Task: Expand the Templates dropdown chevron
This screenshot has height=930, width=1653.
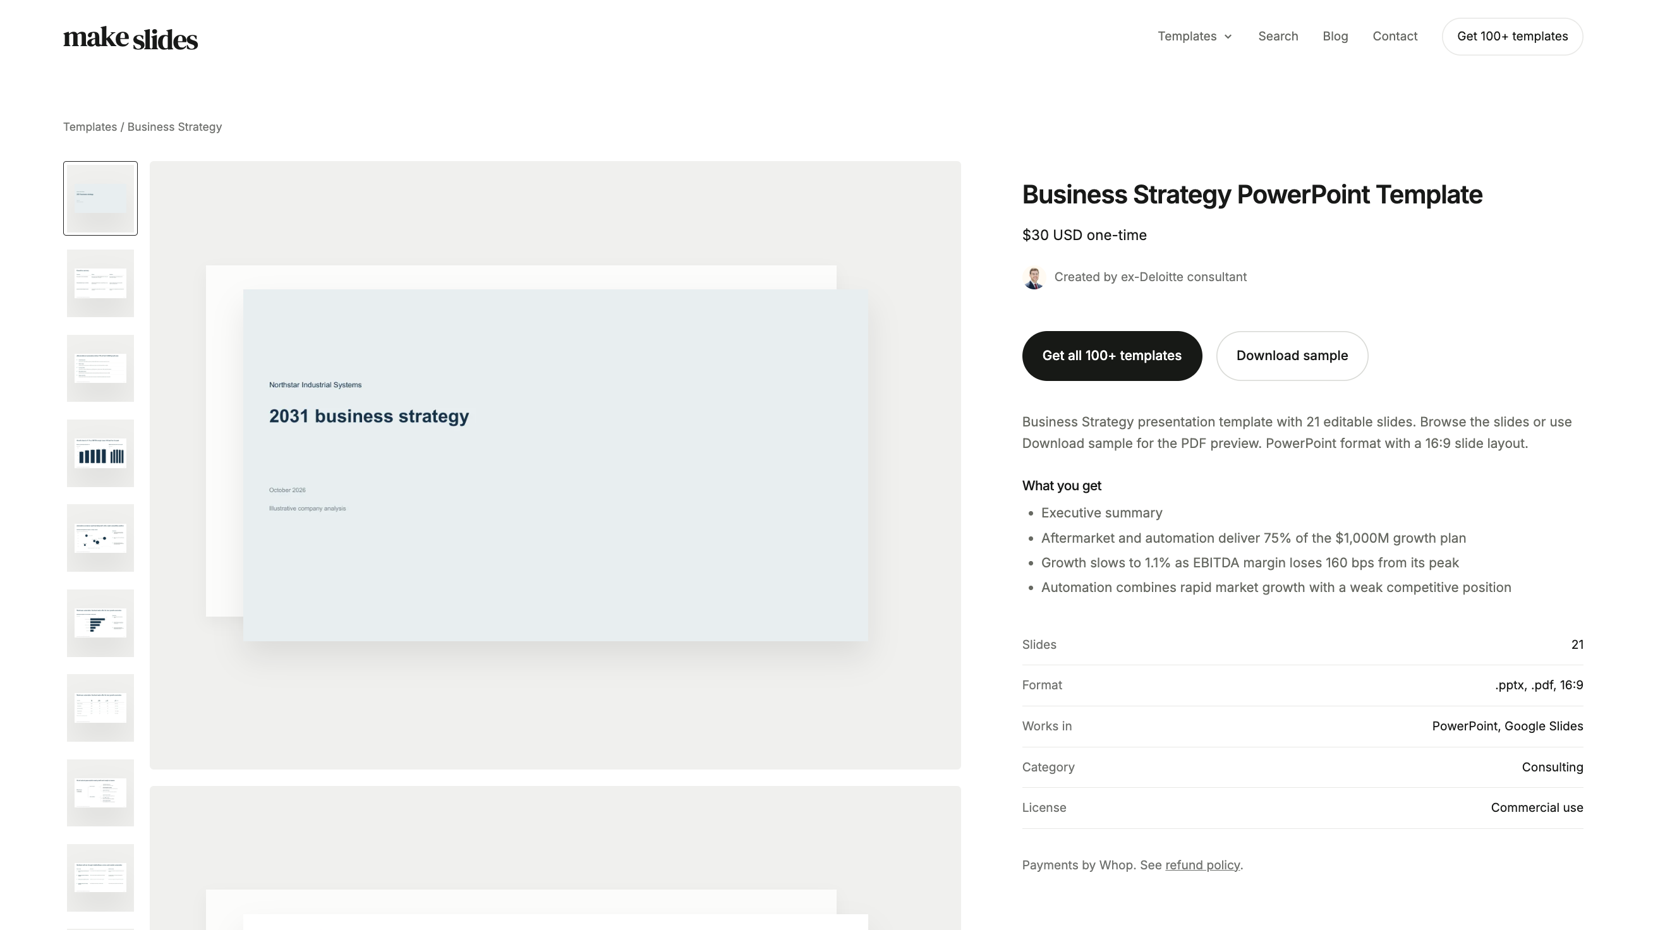Action: [x=1228, y=37]
